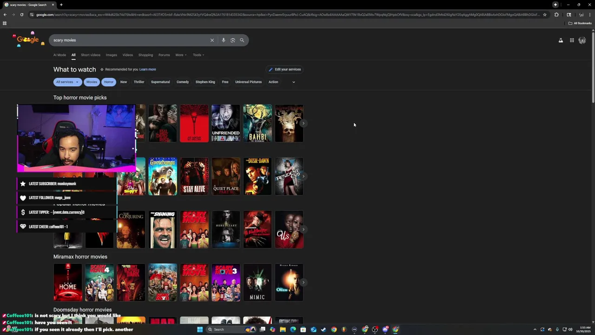Toggle the Stephen King filter chip
Viewport: 595px width, 335px height.
205,82
